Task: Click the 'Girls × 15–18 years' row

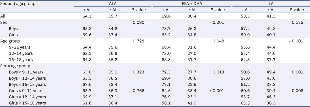Action: (x=155, y=103)
